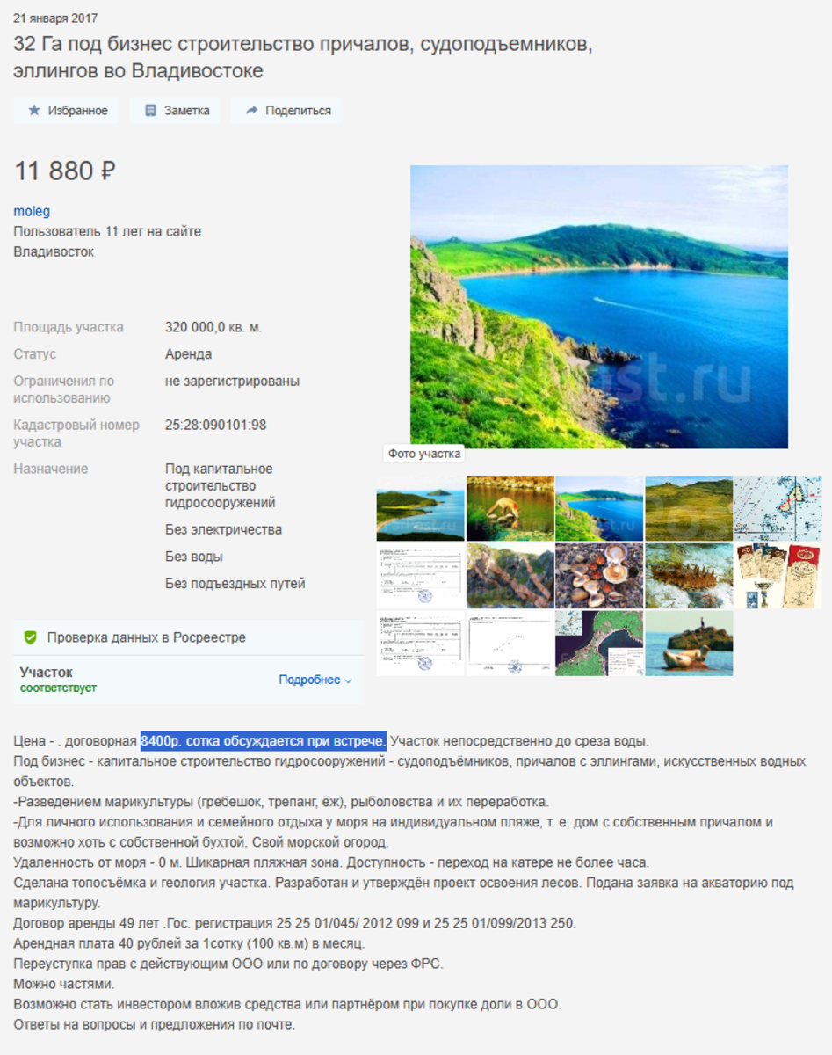This screenshot has width=832, height=1055.
Task: Click the green shield verification icon
Action: [x=30, y=637]
